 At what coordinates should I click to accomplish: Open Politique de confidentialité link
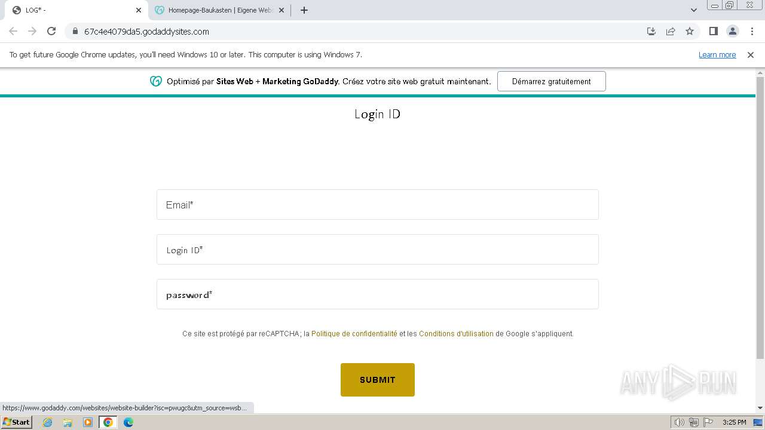pos(354,334)
